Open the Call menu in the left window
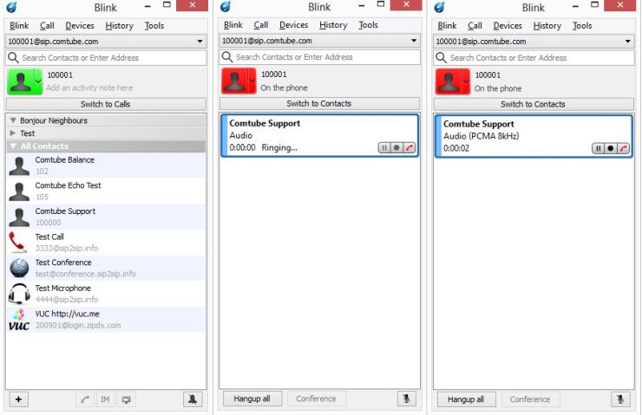 [x=47, y=25]
